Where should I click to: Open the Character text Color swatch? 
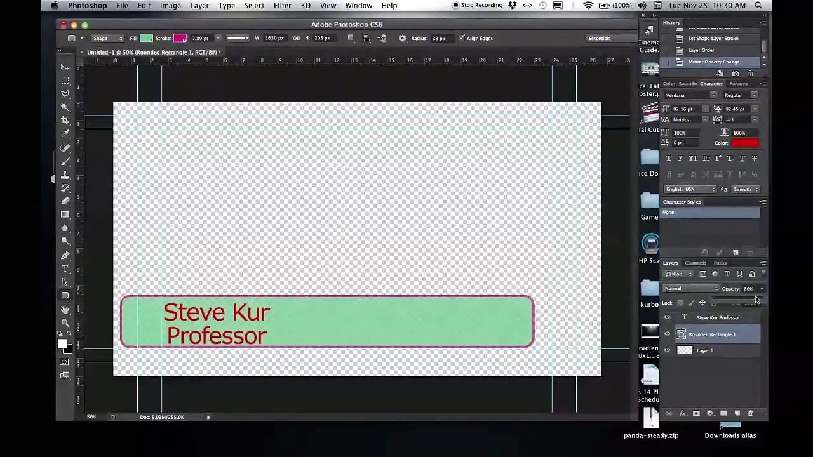[744, 143]
